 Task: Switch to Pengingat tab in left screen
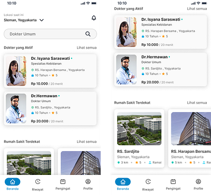click(x=63, y=184)
